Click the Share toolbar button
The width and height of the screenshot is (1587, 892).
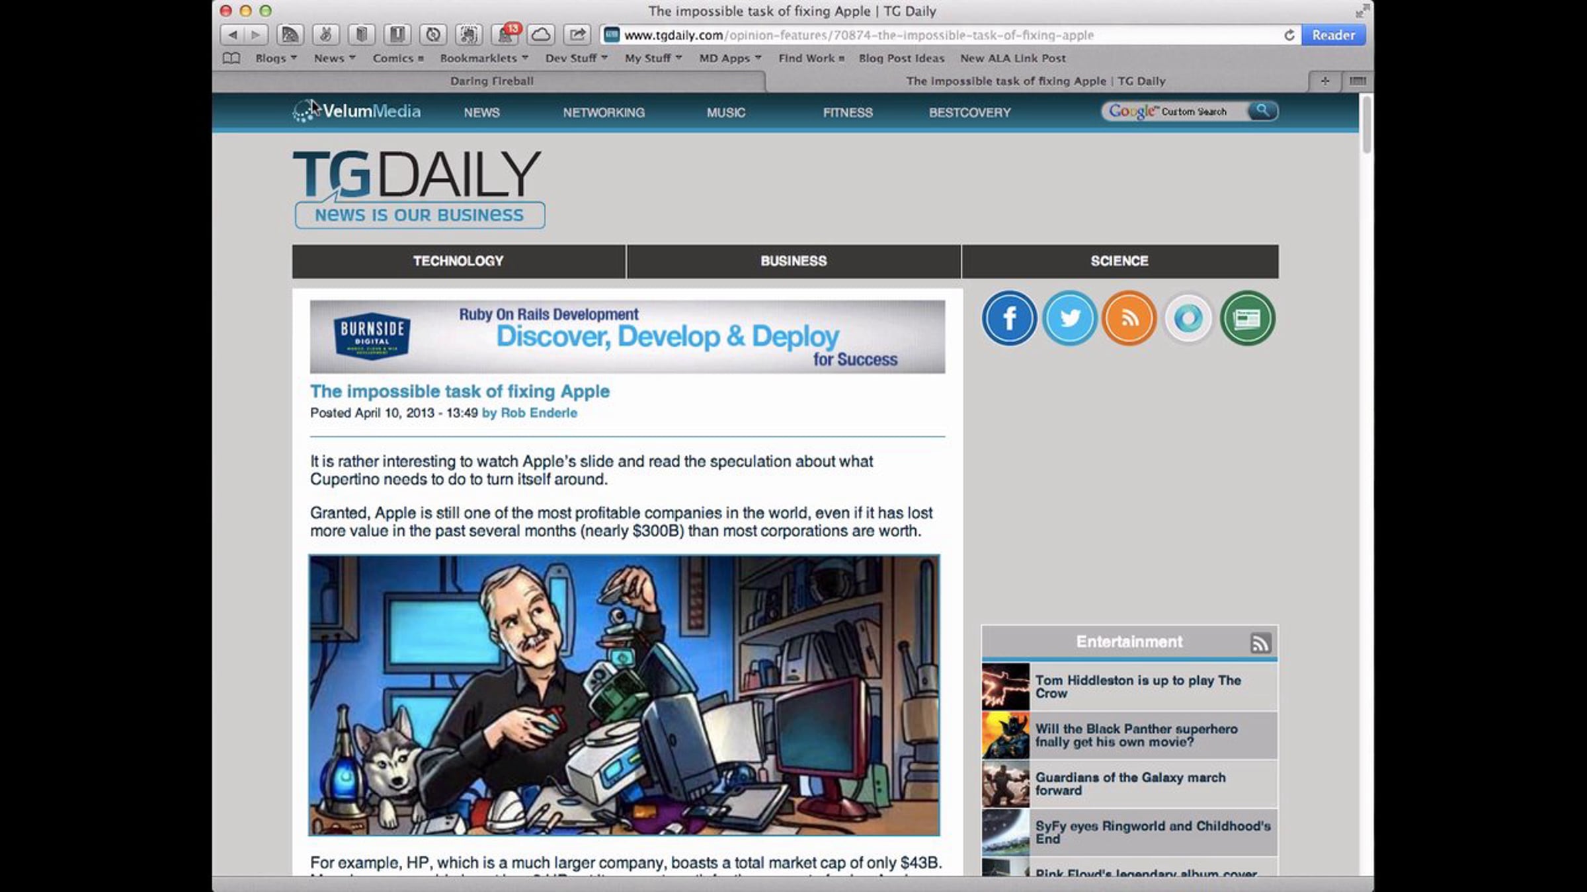(577, 35)
